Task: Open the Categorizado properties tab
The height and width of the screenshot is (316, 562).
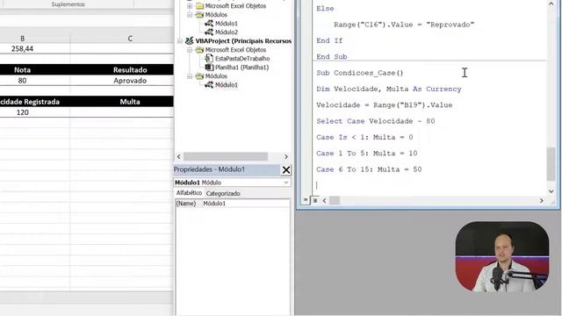Action: (223, 193)
